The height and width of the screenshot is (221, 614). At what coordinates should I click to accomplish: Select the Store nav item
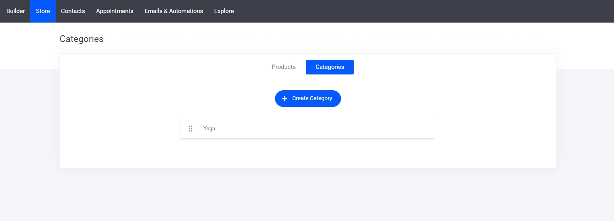click(x=43, y=11)
